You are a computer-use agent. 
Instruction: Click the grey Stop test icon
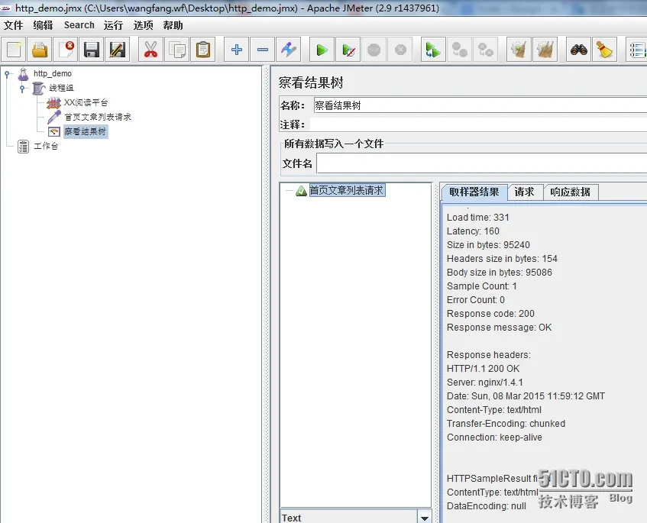[374, 50]
